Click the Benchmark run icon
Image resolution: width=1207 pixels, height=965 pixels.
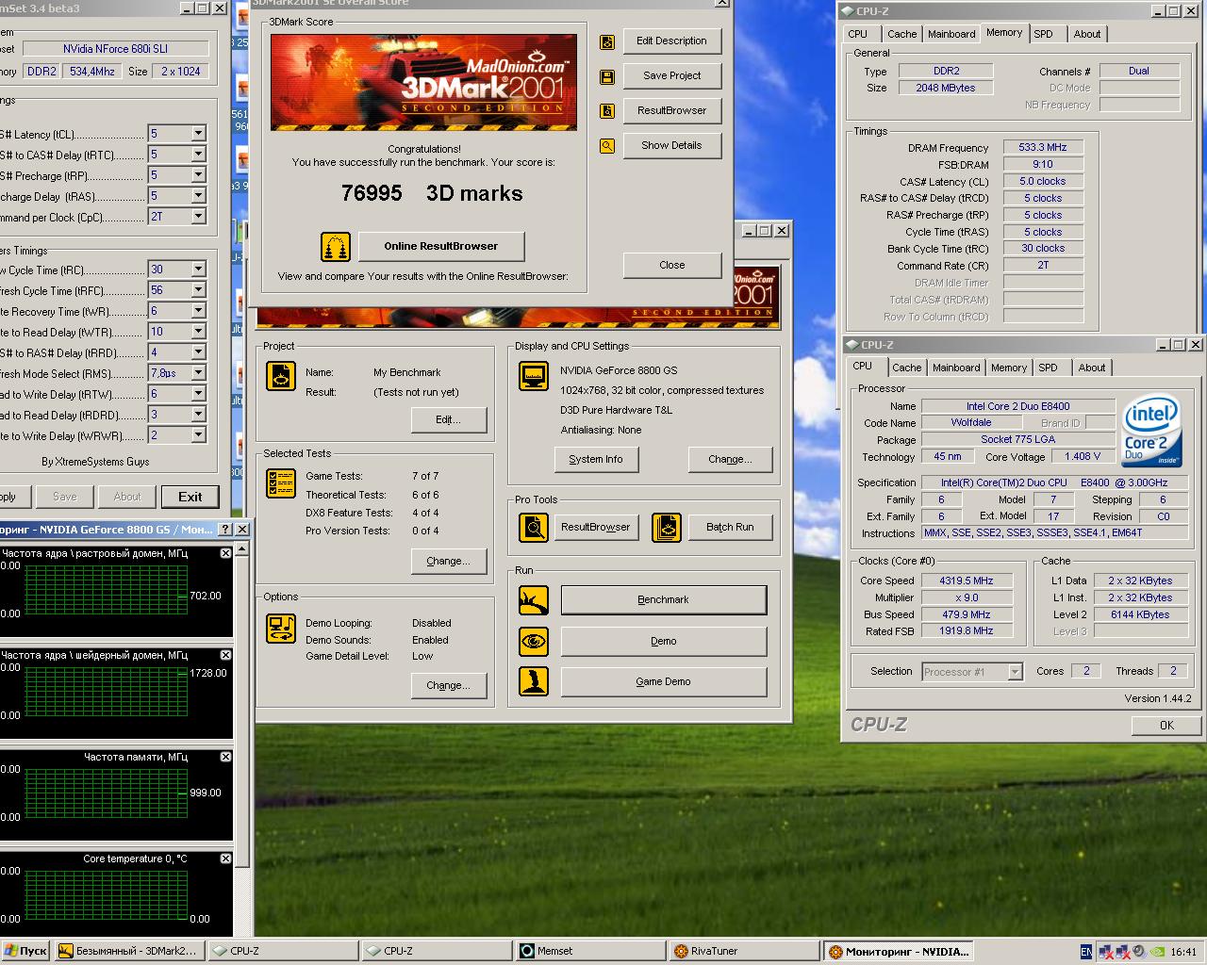point(534,599)
